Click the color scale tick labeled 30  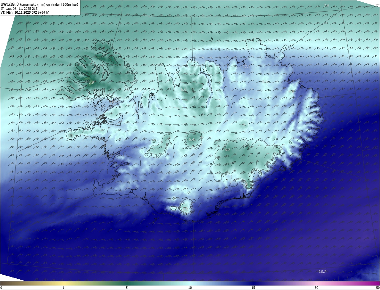(316, 288)
